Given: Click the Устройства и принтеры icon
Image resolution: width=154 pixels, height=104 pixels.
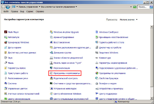Looking at the screenshot, I should point(97,88).
